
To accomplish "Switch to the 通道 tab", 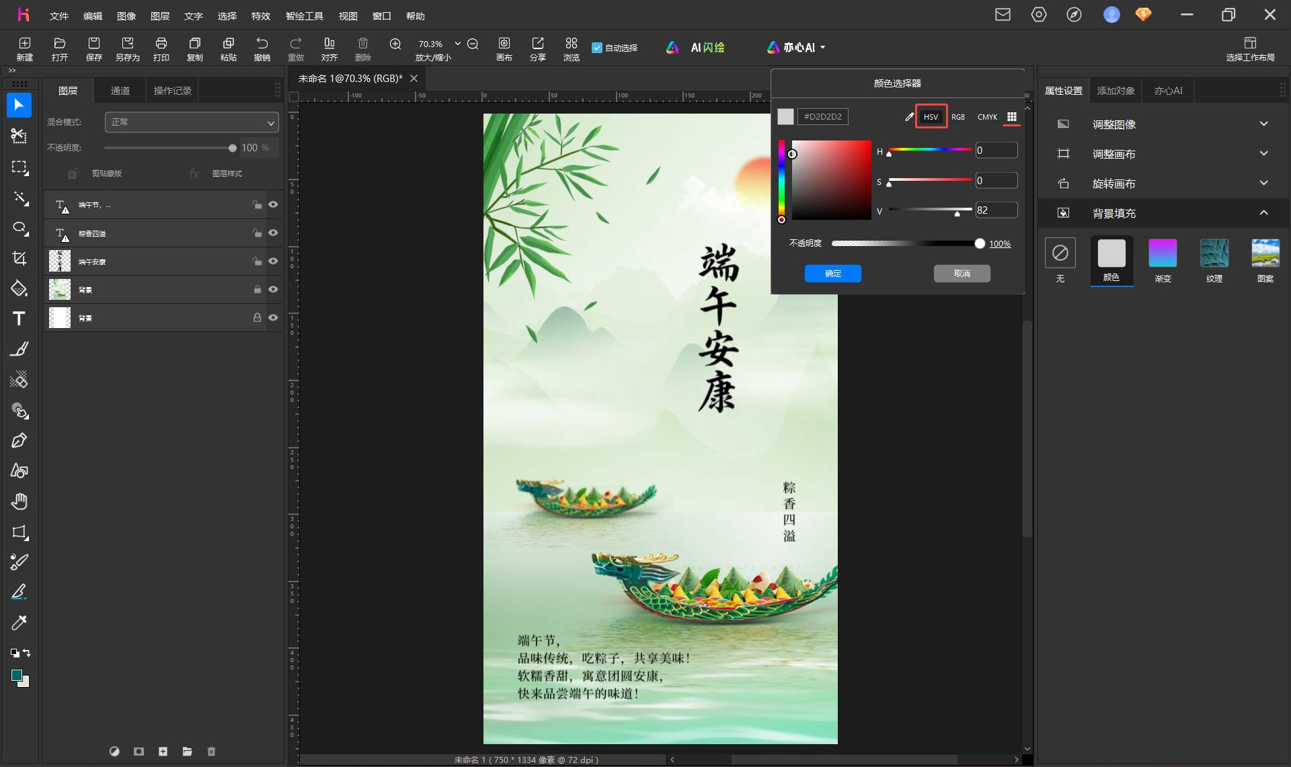I will (x=120, y=91).
